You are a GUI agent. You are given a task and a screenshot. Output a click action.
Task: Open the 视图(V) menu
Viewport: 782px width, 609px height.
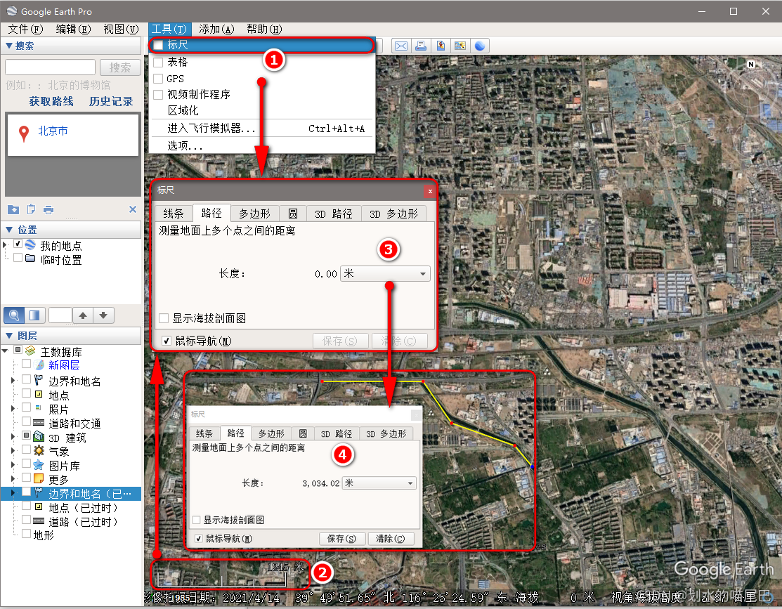coord(121,30)
